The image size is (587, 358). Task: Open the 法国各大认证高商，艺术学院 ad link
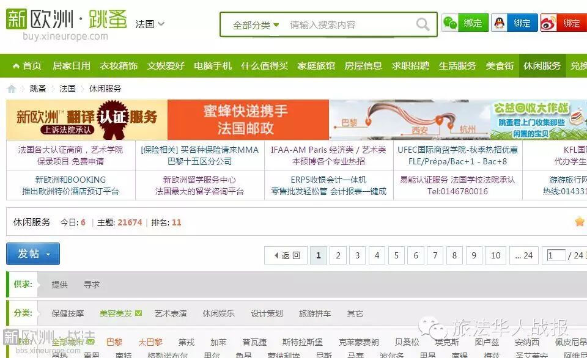[71, 155]
